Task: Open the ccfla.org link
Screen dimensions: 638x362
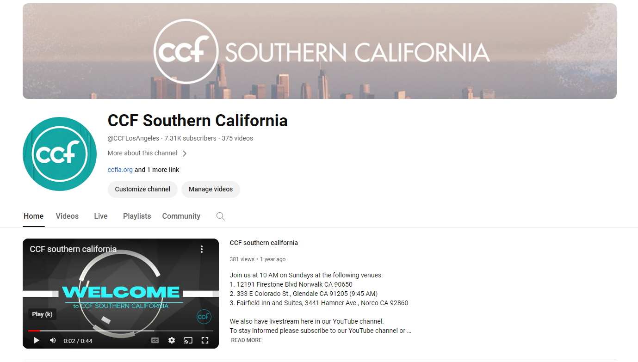Action: point(120,170)
